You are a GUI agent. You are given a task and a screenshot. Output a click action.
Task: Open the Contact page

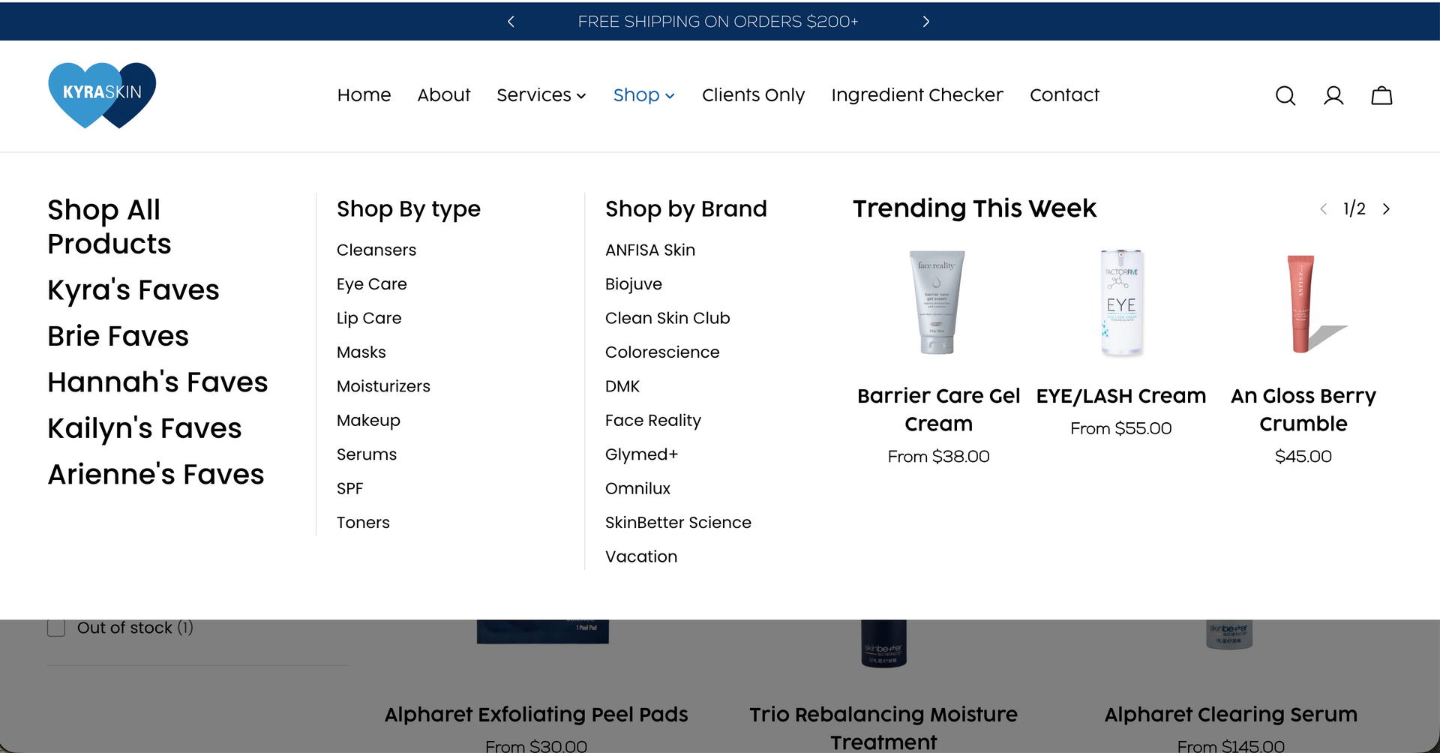(x=1064, y=95)
